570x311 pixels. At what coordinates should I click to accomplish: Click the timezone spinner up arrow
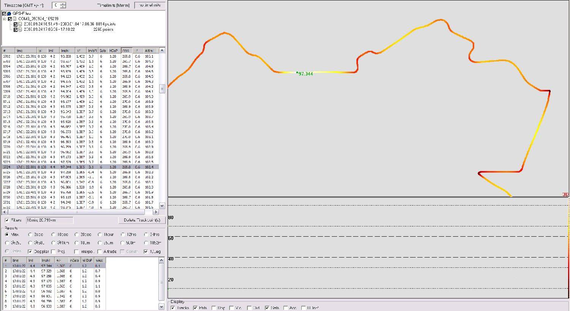click(x=63, y=4)
